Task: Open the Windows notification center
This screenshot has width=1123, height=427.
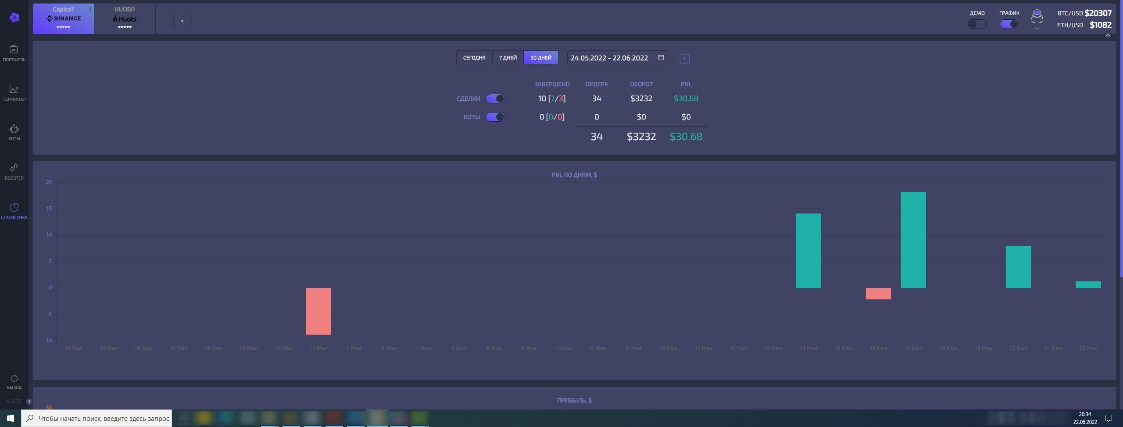Action: [1109, 418]
